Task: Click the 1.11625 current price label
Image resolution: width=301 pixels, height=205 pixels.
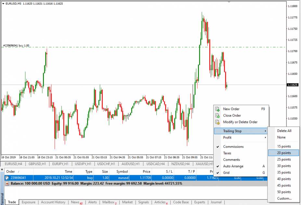Action: pos(293,85)
